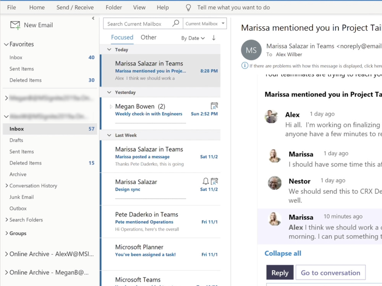Screen dimensions: 382x286
Task: Open the Design sync email
Action: [x=161, y=189]
